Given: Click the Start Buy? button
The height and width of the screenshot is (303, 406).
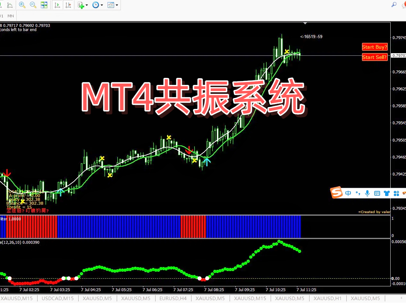Looking at the screenshot, I should [375, 47].
